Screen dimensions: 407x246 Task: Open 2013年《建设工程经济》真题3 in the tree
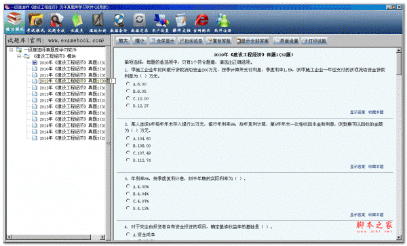click(73, 119)
